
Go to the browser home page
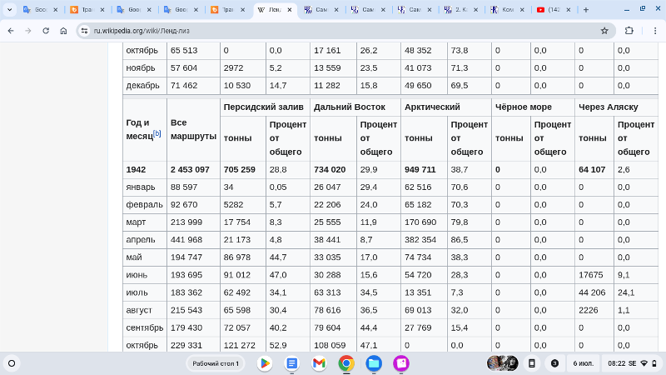(64, 30)
